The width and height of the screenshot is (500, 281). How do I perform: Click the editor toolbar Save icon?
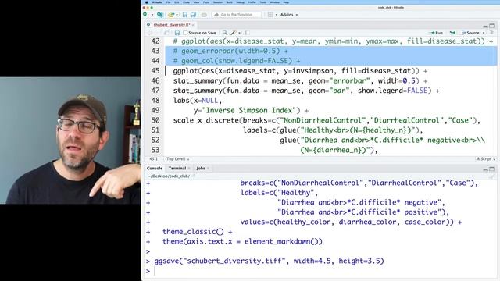tap(177, 33)
